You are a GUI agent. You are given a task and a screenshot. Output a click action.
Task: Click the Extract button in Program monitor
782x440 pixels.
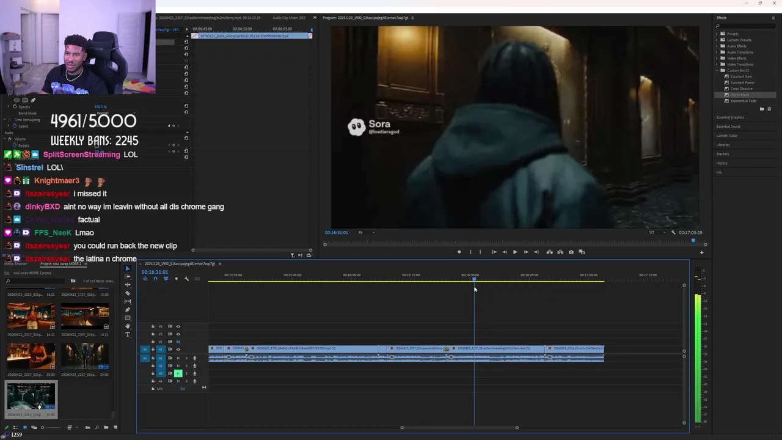coord(560,252)
